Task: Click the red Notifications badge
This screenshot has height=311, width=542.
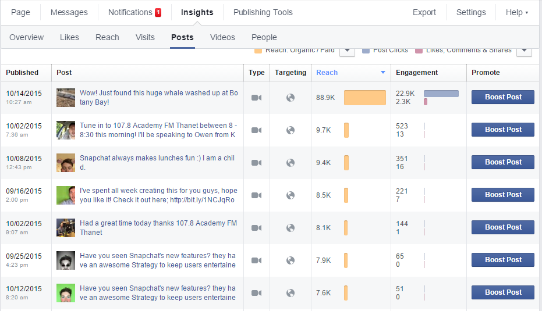Action: tap(158, 12)
